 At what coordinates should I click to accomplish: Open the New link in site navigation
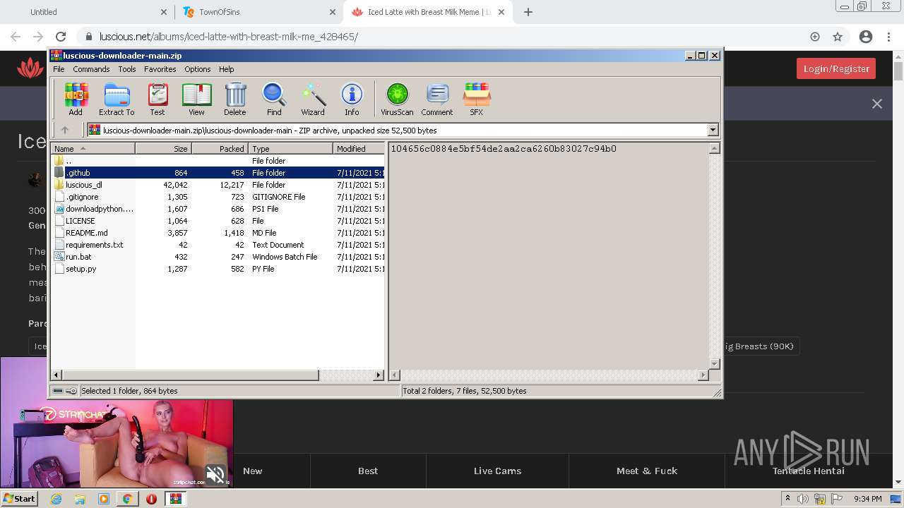(x=252, y=471)
